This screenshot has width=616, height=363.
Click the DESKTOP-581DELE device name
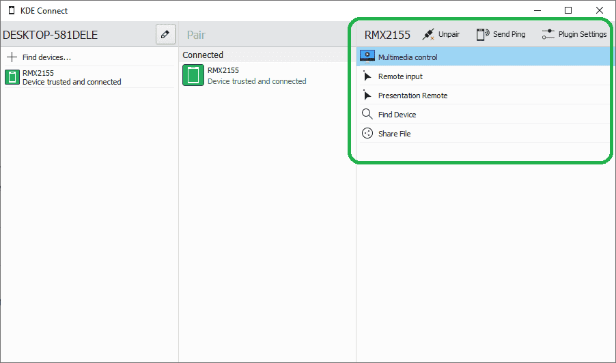click(x=51, y=35)
